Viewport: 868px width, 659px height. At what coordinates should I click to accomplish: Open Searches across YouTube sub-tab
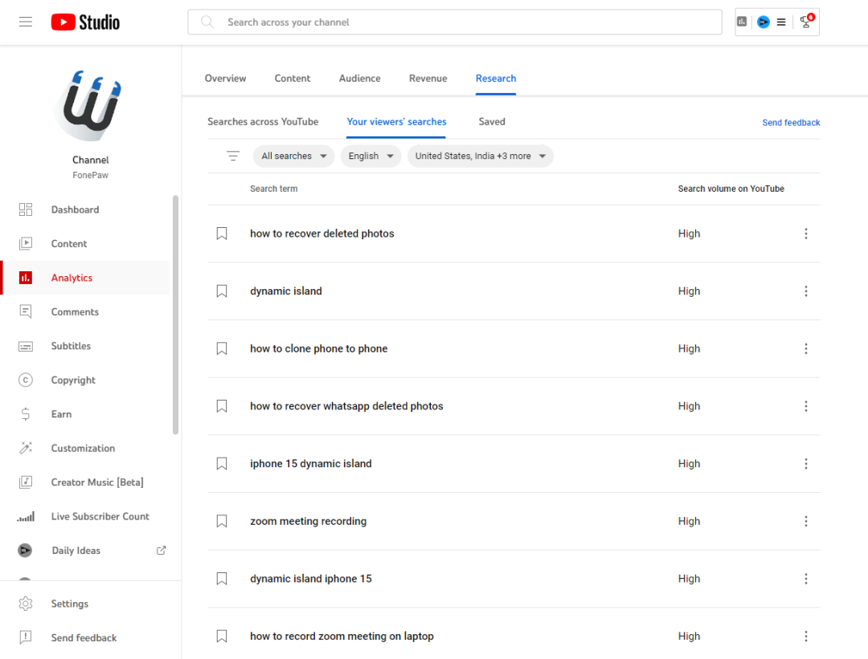pos(263,122)
